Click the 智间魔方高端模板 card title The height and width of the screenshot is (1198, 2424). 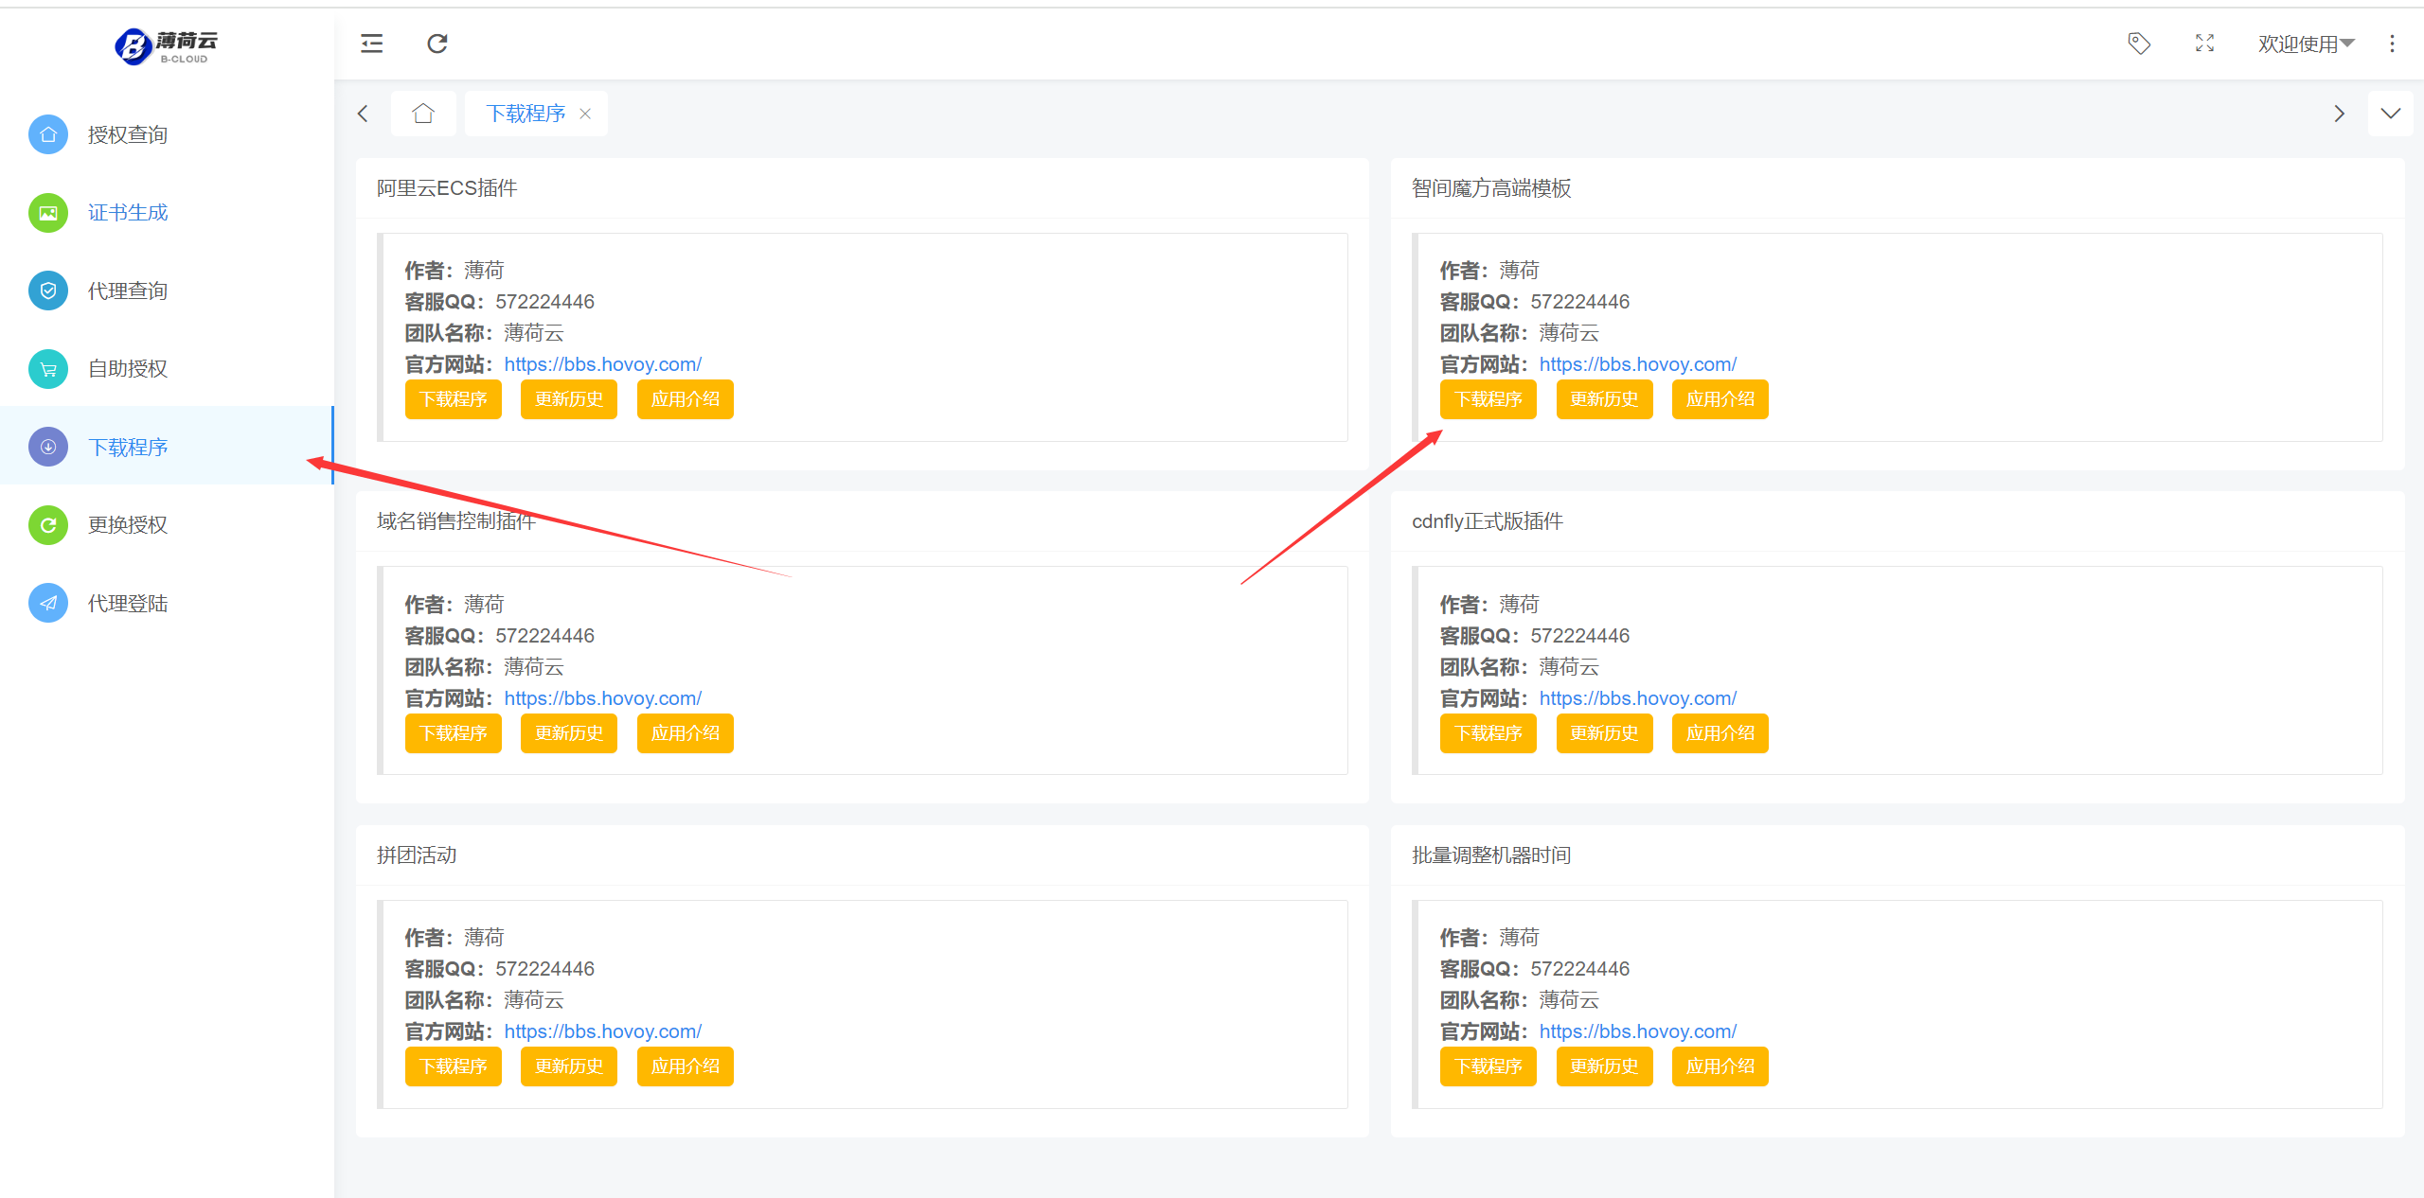coord(1491,188)
